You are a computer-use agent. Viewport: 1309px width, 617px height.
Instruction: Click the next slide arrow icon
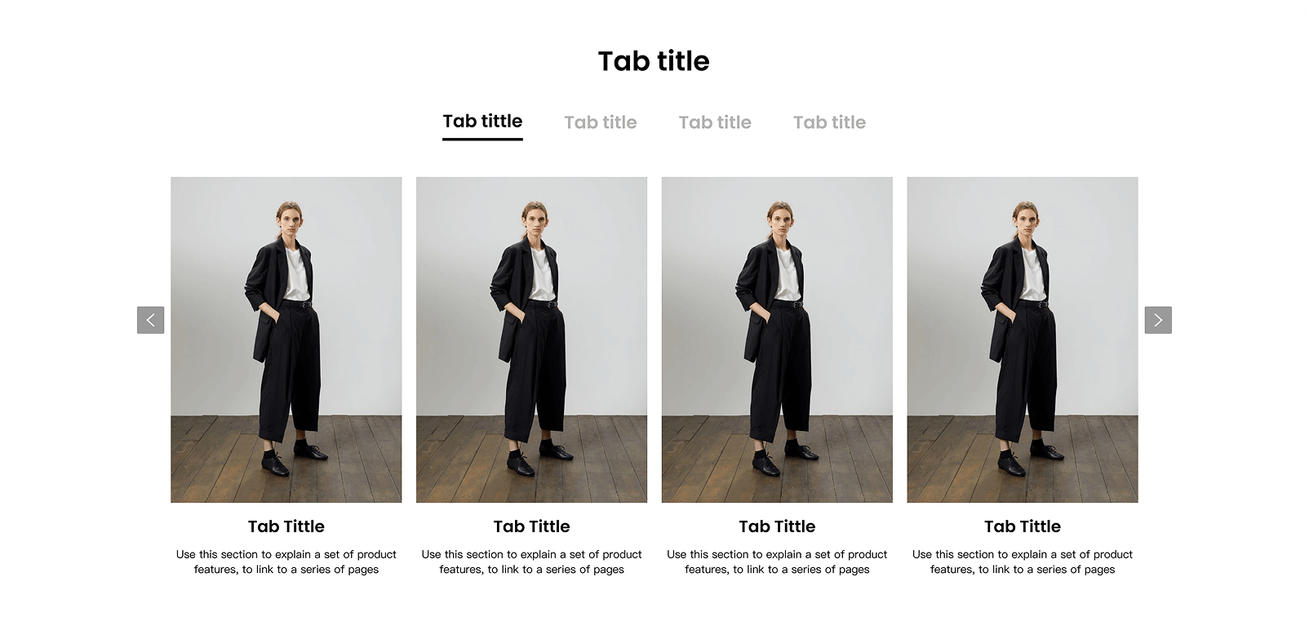[1158, 320]
